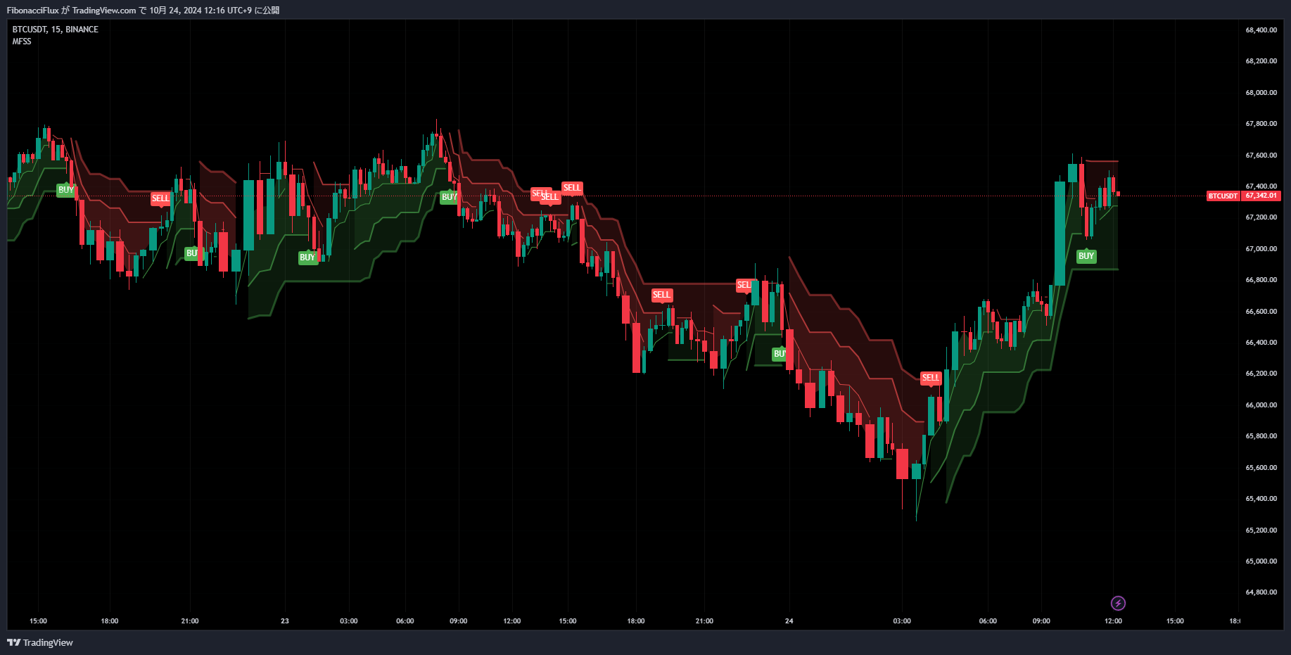The height and width of the screenshot is (655, 1291).
Task: Click the purple lightning bolt events icon
Action: tap(1118, 603)
